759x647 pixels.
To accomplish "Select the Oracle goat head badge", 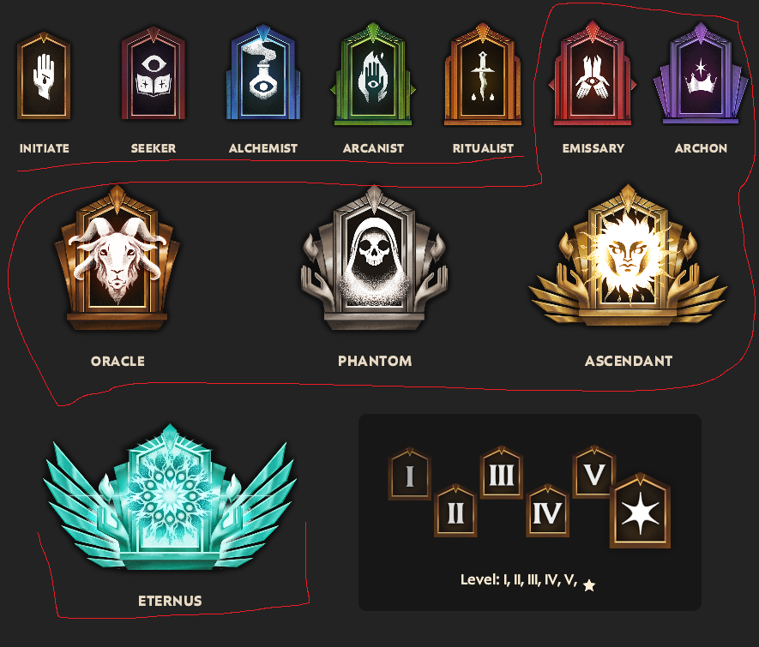I will click(x=117, y=258).
